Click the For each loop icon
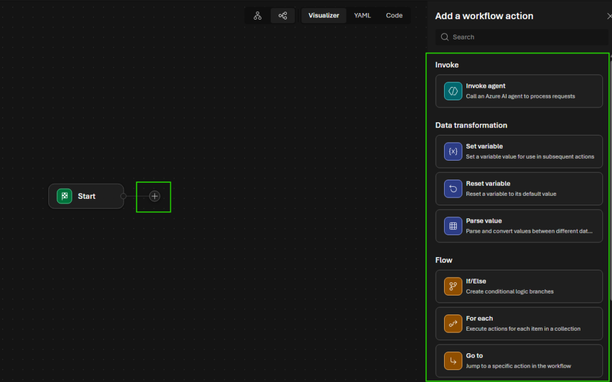 453,324
